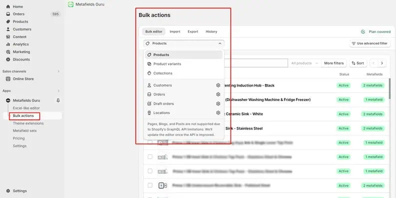Click Active status on Ceramic Sink - White row
Screen dimensions: 396x198
pos(344,114)
